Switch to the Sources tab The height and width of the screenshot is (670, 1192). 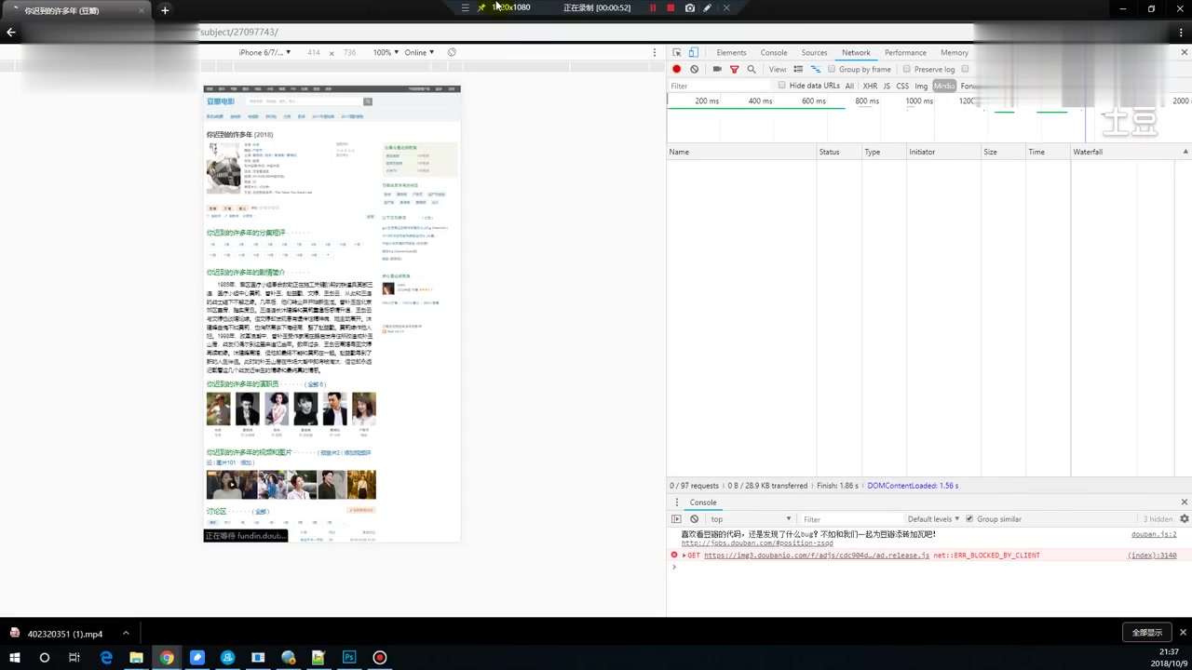[814, 52]
